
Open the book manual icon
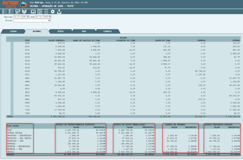(x=33, y=12)
